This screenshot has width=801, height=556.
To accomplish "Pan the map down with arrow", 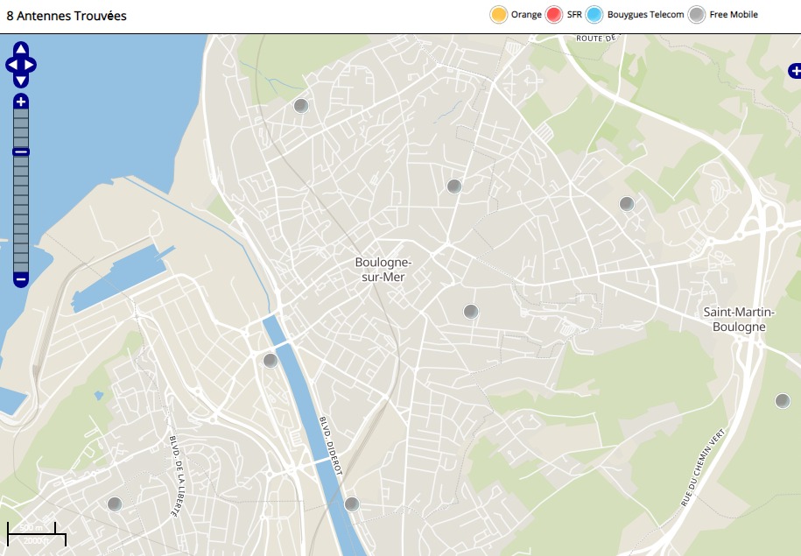I will (21, 80).
